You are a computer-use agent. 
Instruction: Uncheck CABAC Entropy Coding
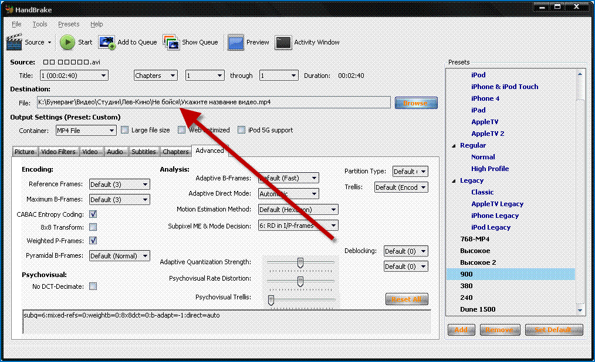[x=93, y=214]
